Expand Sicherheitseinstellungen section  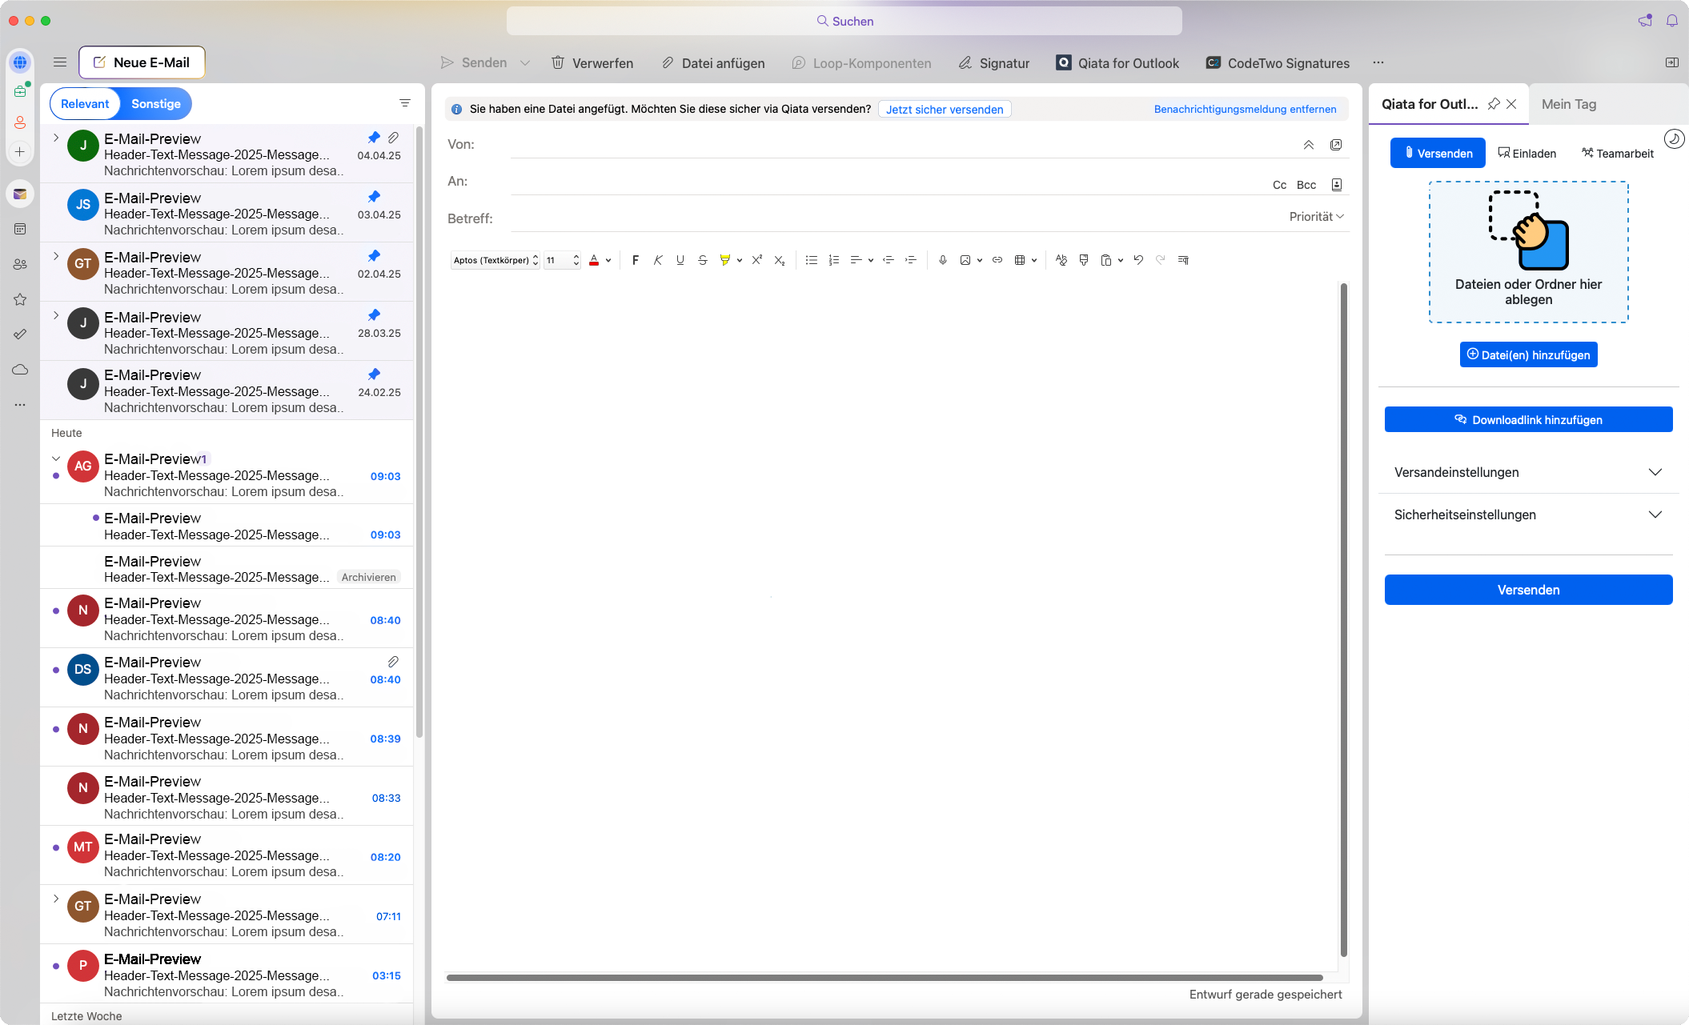(1528, 515)
